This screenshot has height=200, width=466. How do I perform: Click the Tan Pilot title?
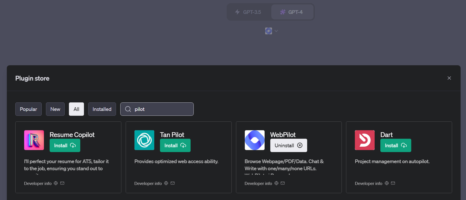coord(172,135)
